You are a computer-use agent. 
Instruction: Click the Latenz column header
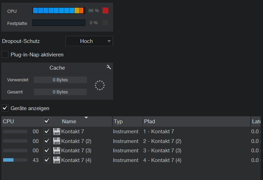(256, 121)
